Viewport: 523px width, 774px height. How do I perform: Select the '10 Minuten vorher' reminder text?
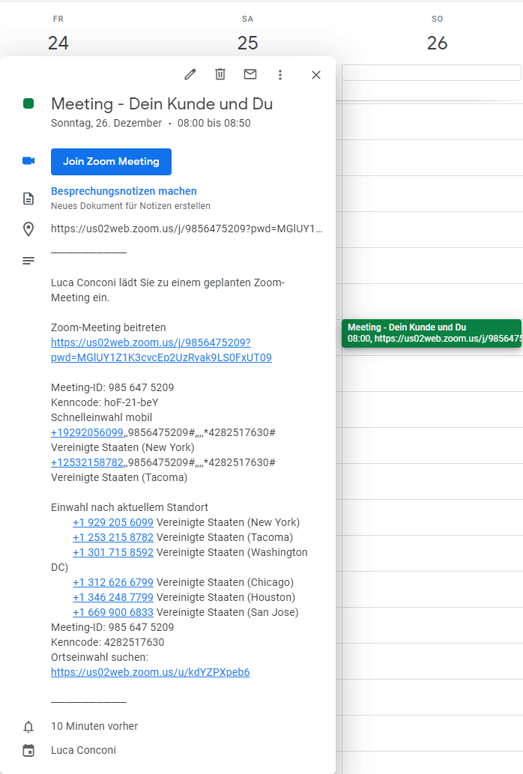coord(94,726)
